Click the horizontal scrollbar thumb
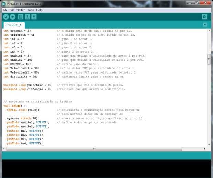The height and width of the screenshot is (178, 213). 94,149
